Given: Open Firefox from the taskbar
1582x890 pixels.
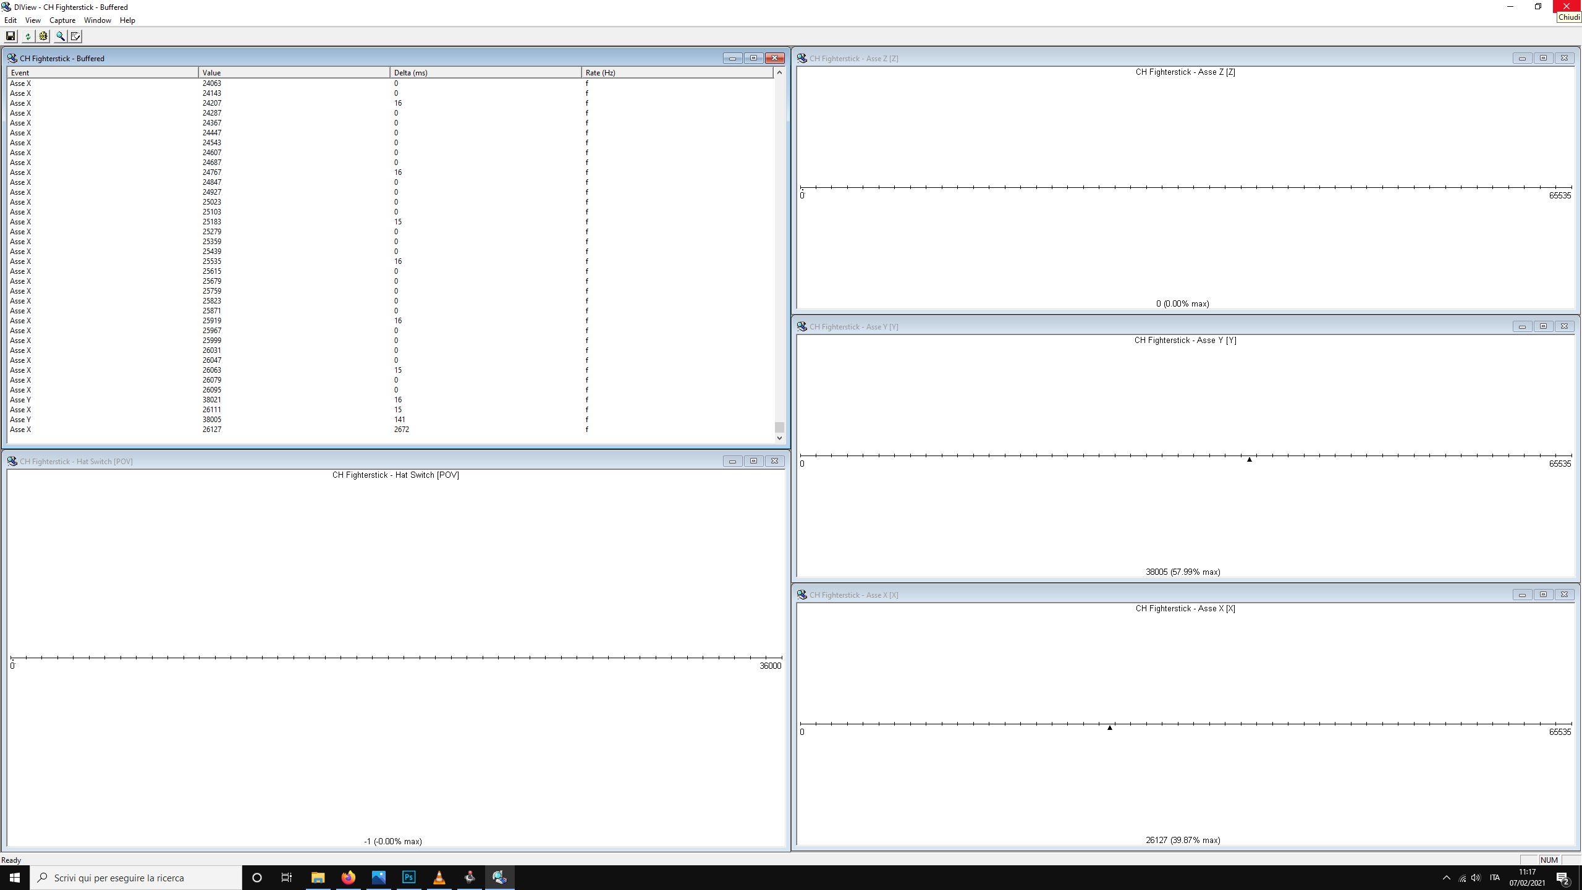Looking at the screenshot, I should 349,878.
